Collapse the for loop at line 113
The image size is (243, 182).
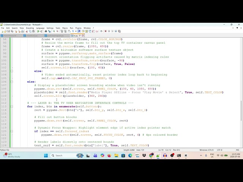tap(12, 107)
